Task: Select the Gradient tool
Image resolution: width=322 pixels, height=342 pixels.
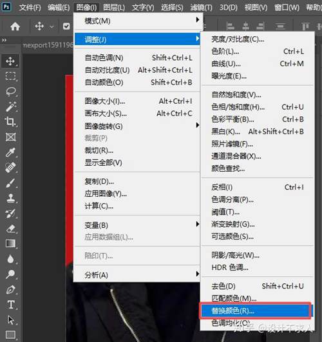Action: coord(10,243)
